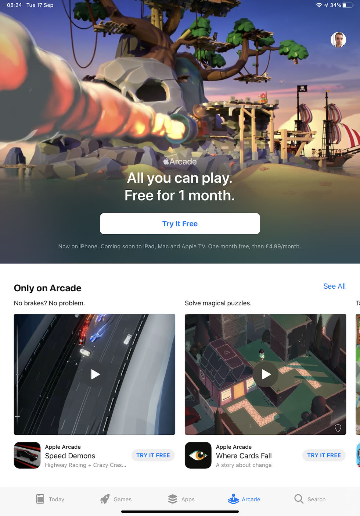Select the Apps stack icon
The width and height of the screenshot is (360, 516).
pos(173,499)
